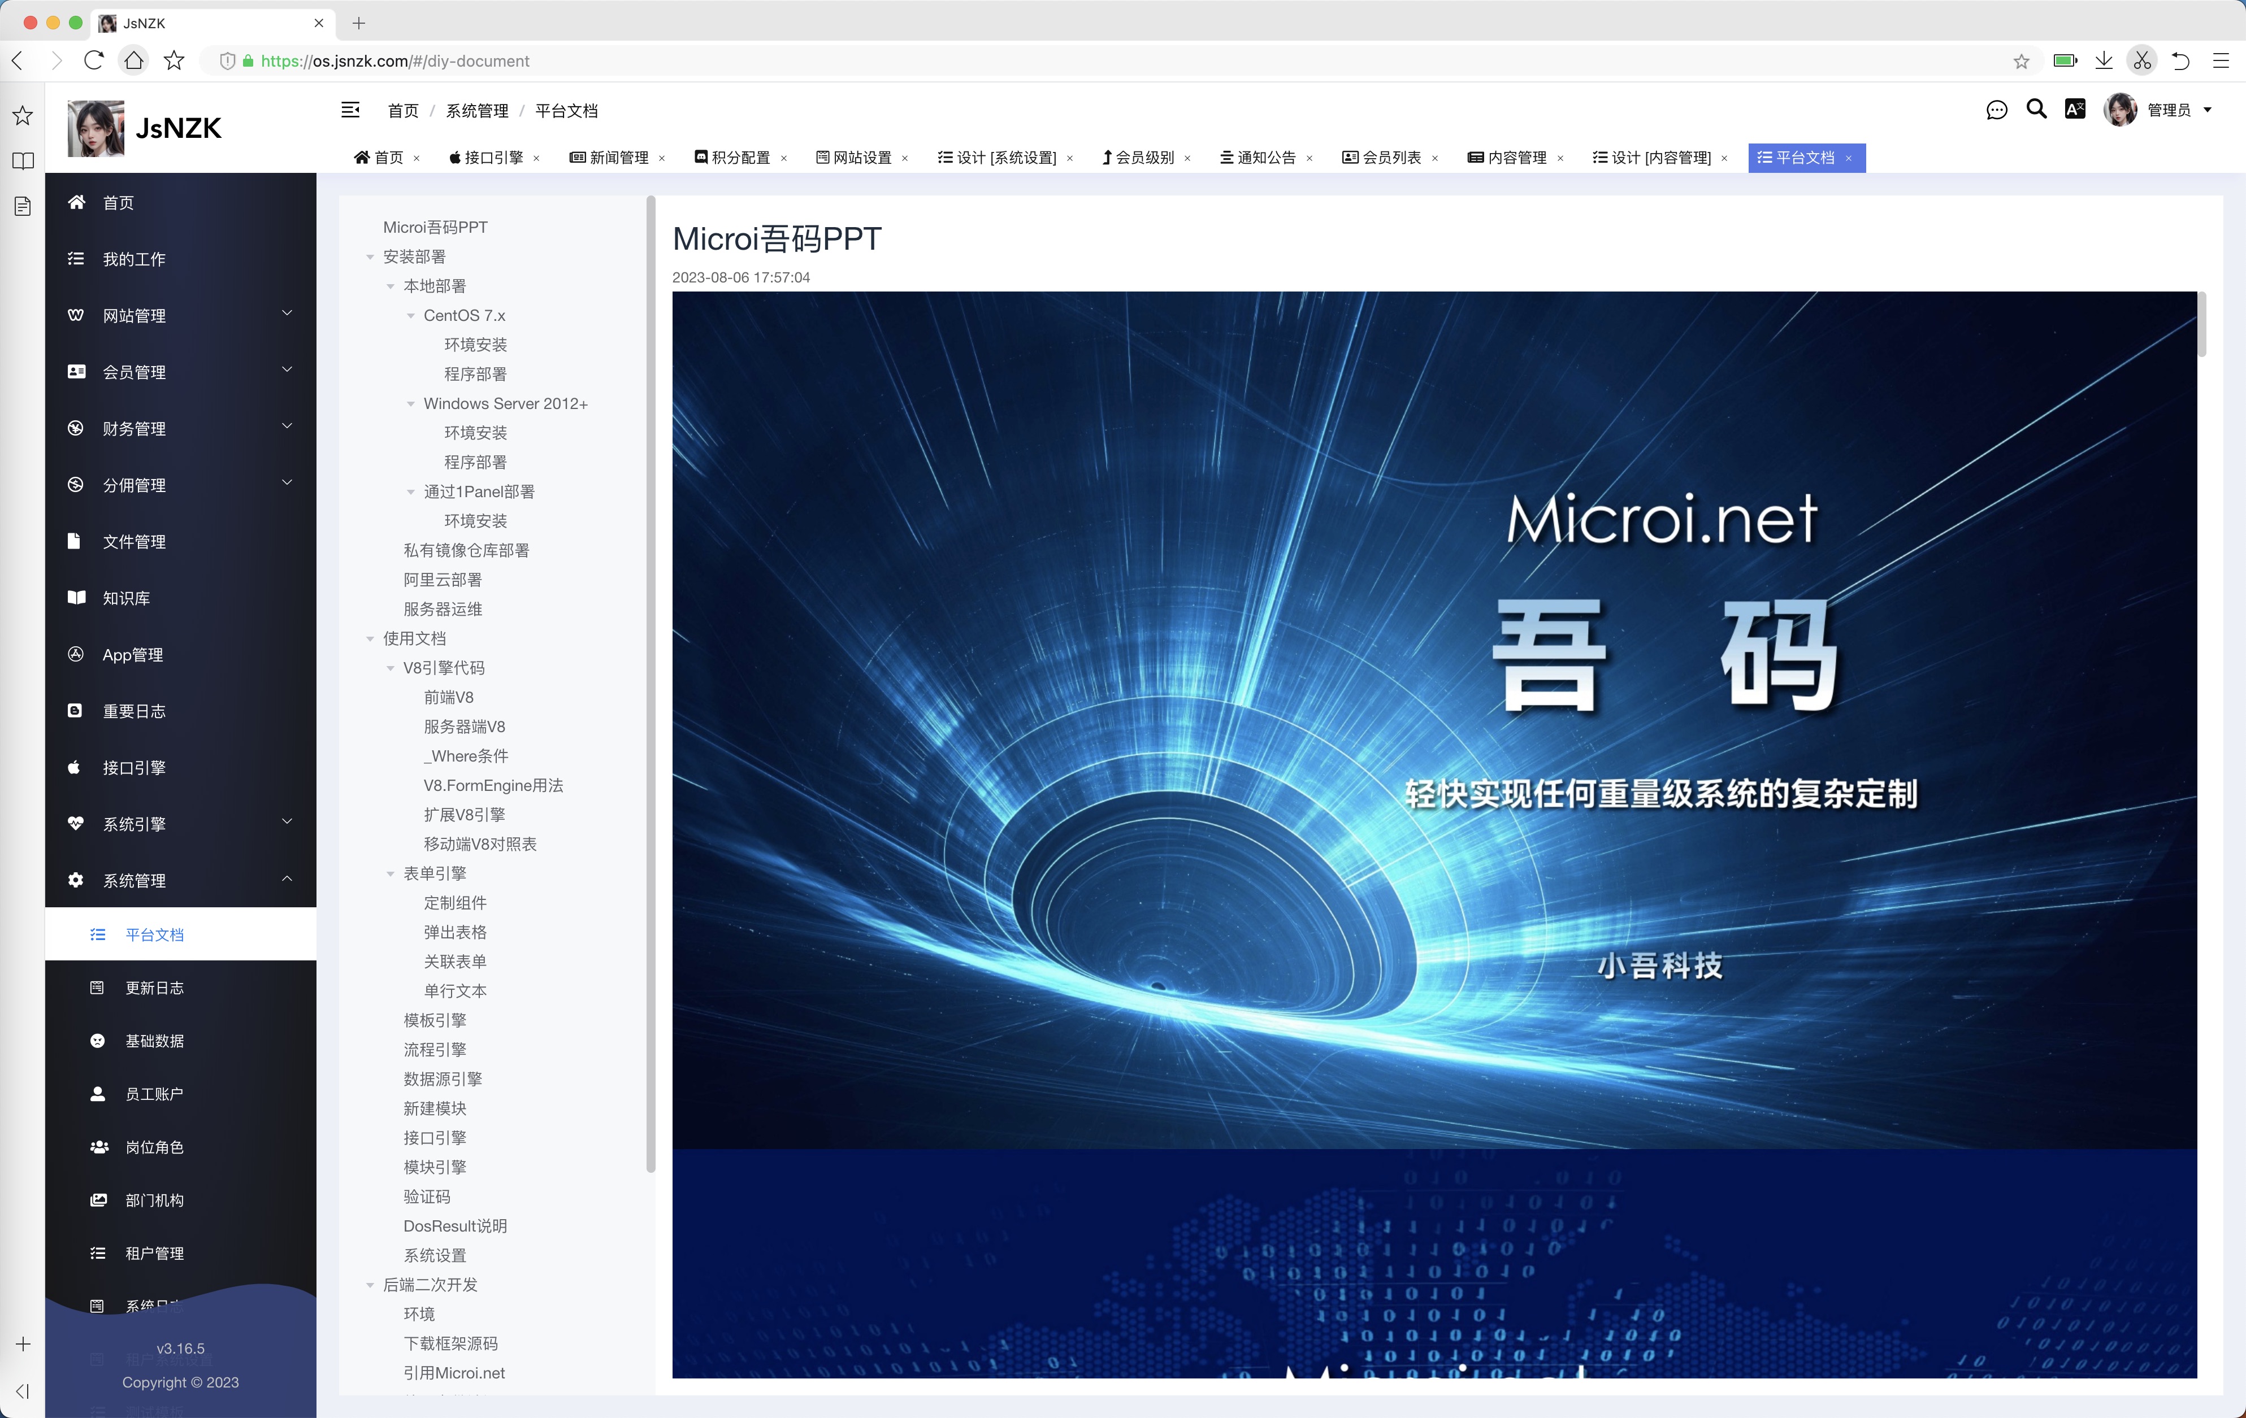Open 服务器端V8 document in tree
This screenshot has height=1418, width=2246.
coord(463,727)
